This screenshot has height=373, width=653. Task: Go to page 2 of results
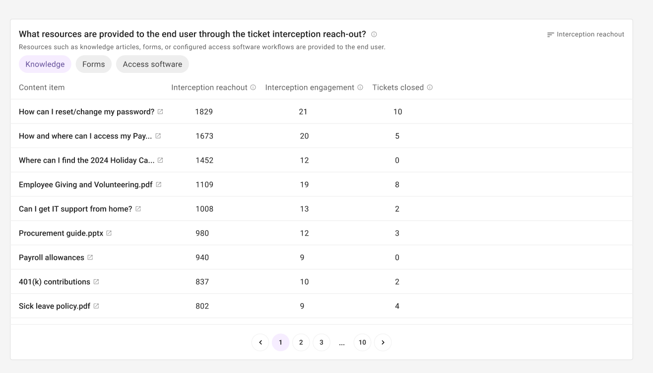pyautogui.click(x=301, y=342)
